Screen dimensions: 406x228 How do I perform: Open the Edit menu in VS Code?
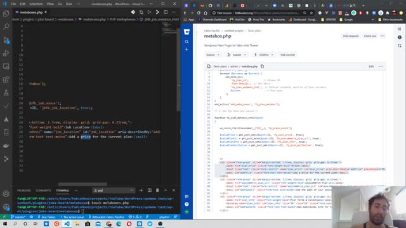[x=23, y=4]
